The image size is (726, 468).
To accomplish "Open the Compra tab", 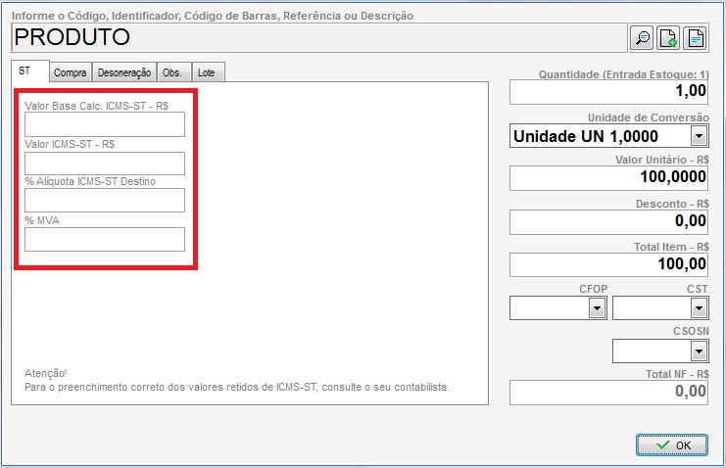I will 70,72.
